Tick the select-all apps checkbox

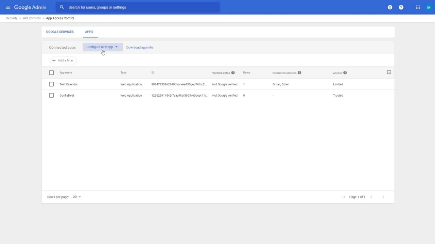(x=51, y=73)
